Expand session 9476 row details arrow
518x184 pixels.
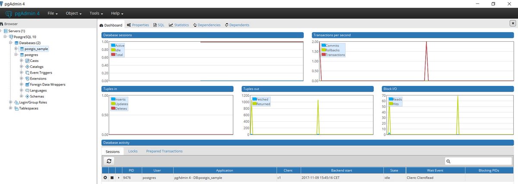tap(119, 178)
